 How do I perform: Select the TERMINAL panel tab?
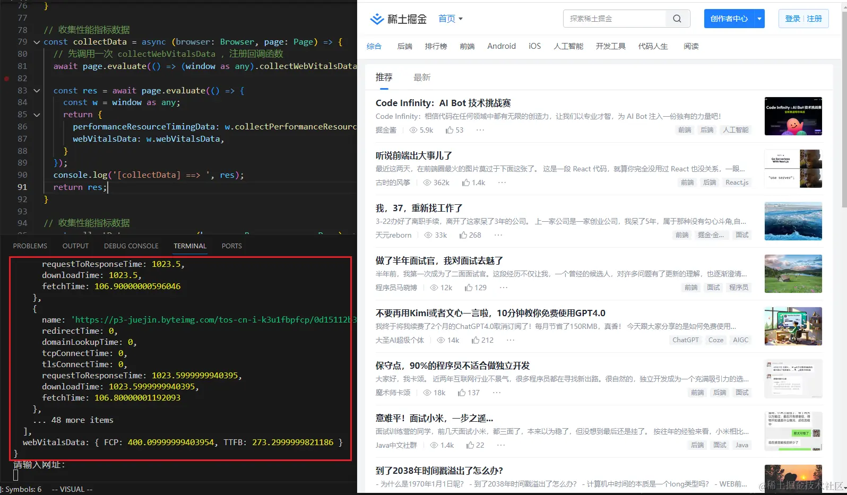point(190,246)
